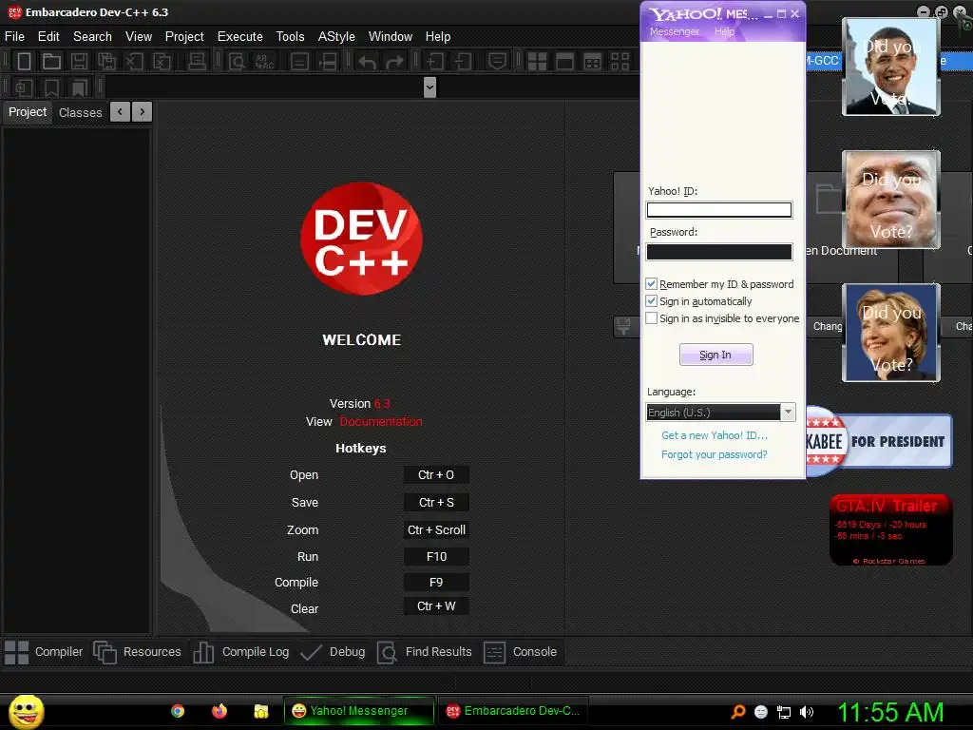Click the GTA:IV Trailer countdown widget

tap(891, 530)
